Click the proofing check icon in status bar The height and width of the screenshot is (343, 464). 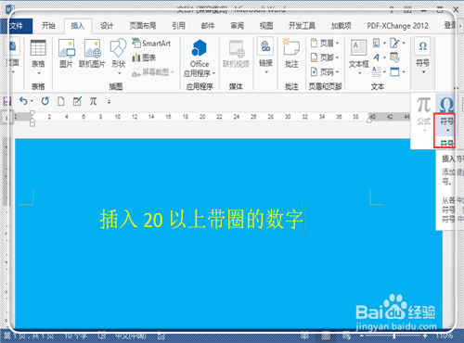pyautogui.click(x=101, y=336)
